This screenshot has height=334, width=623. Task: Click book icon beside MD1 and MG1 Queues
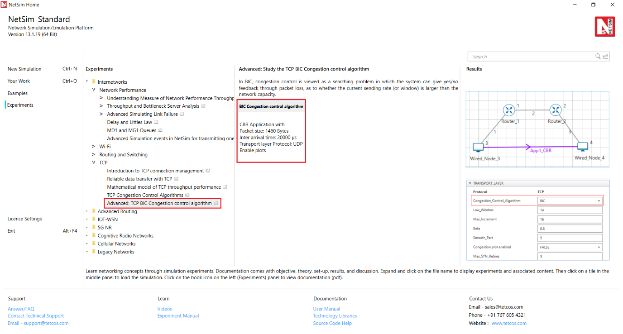click(160, 130)
